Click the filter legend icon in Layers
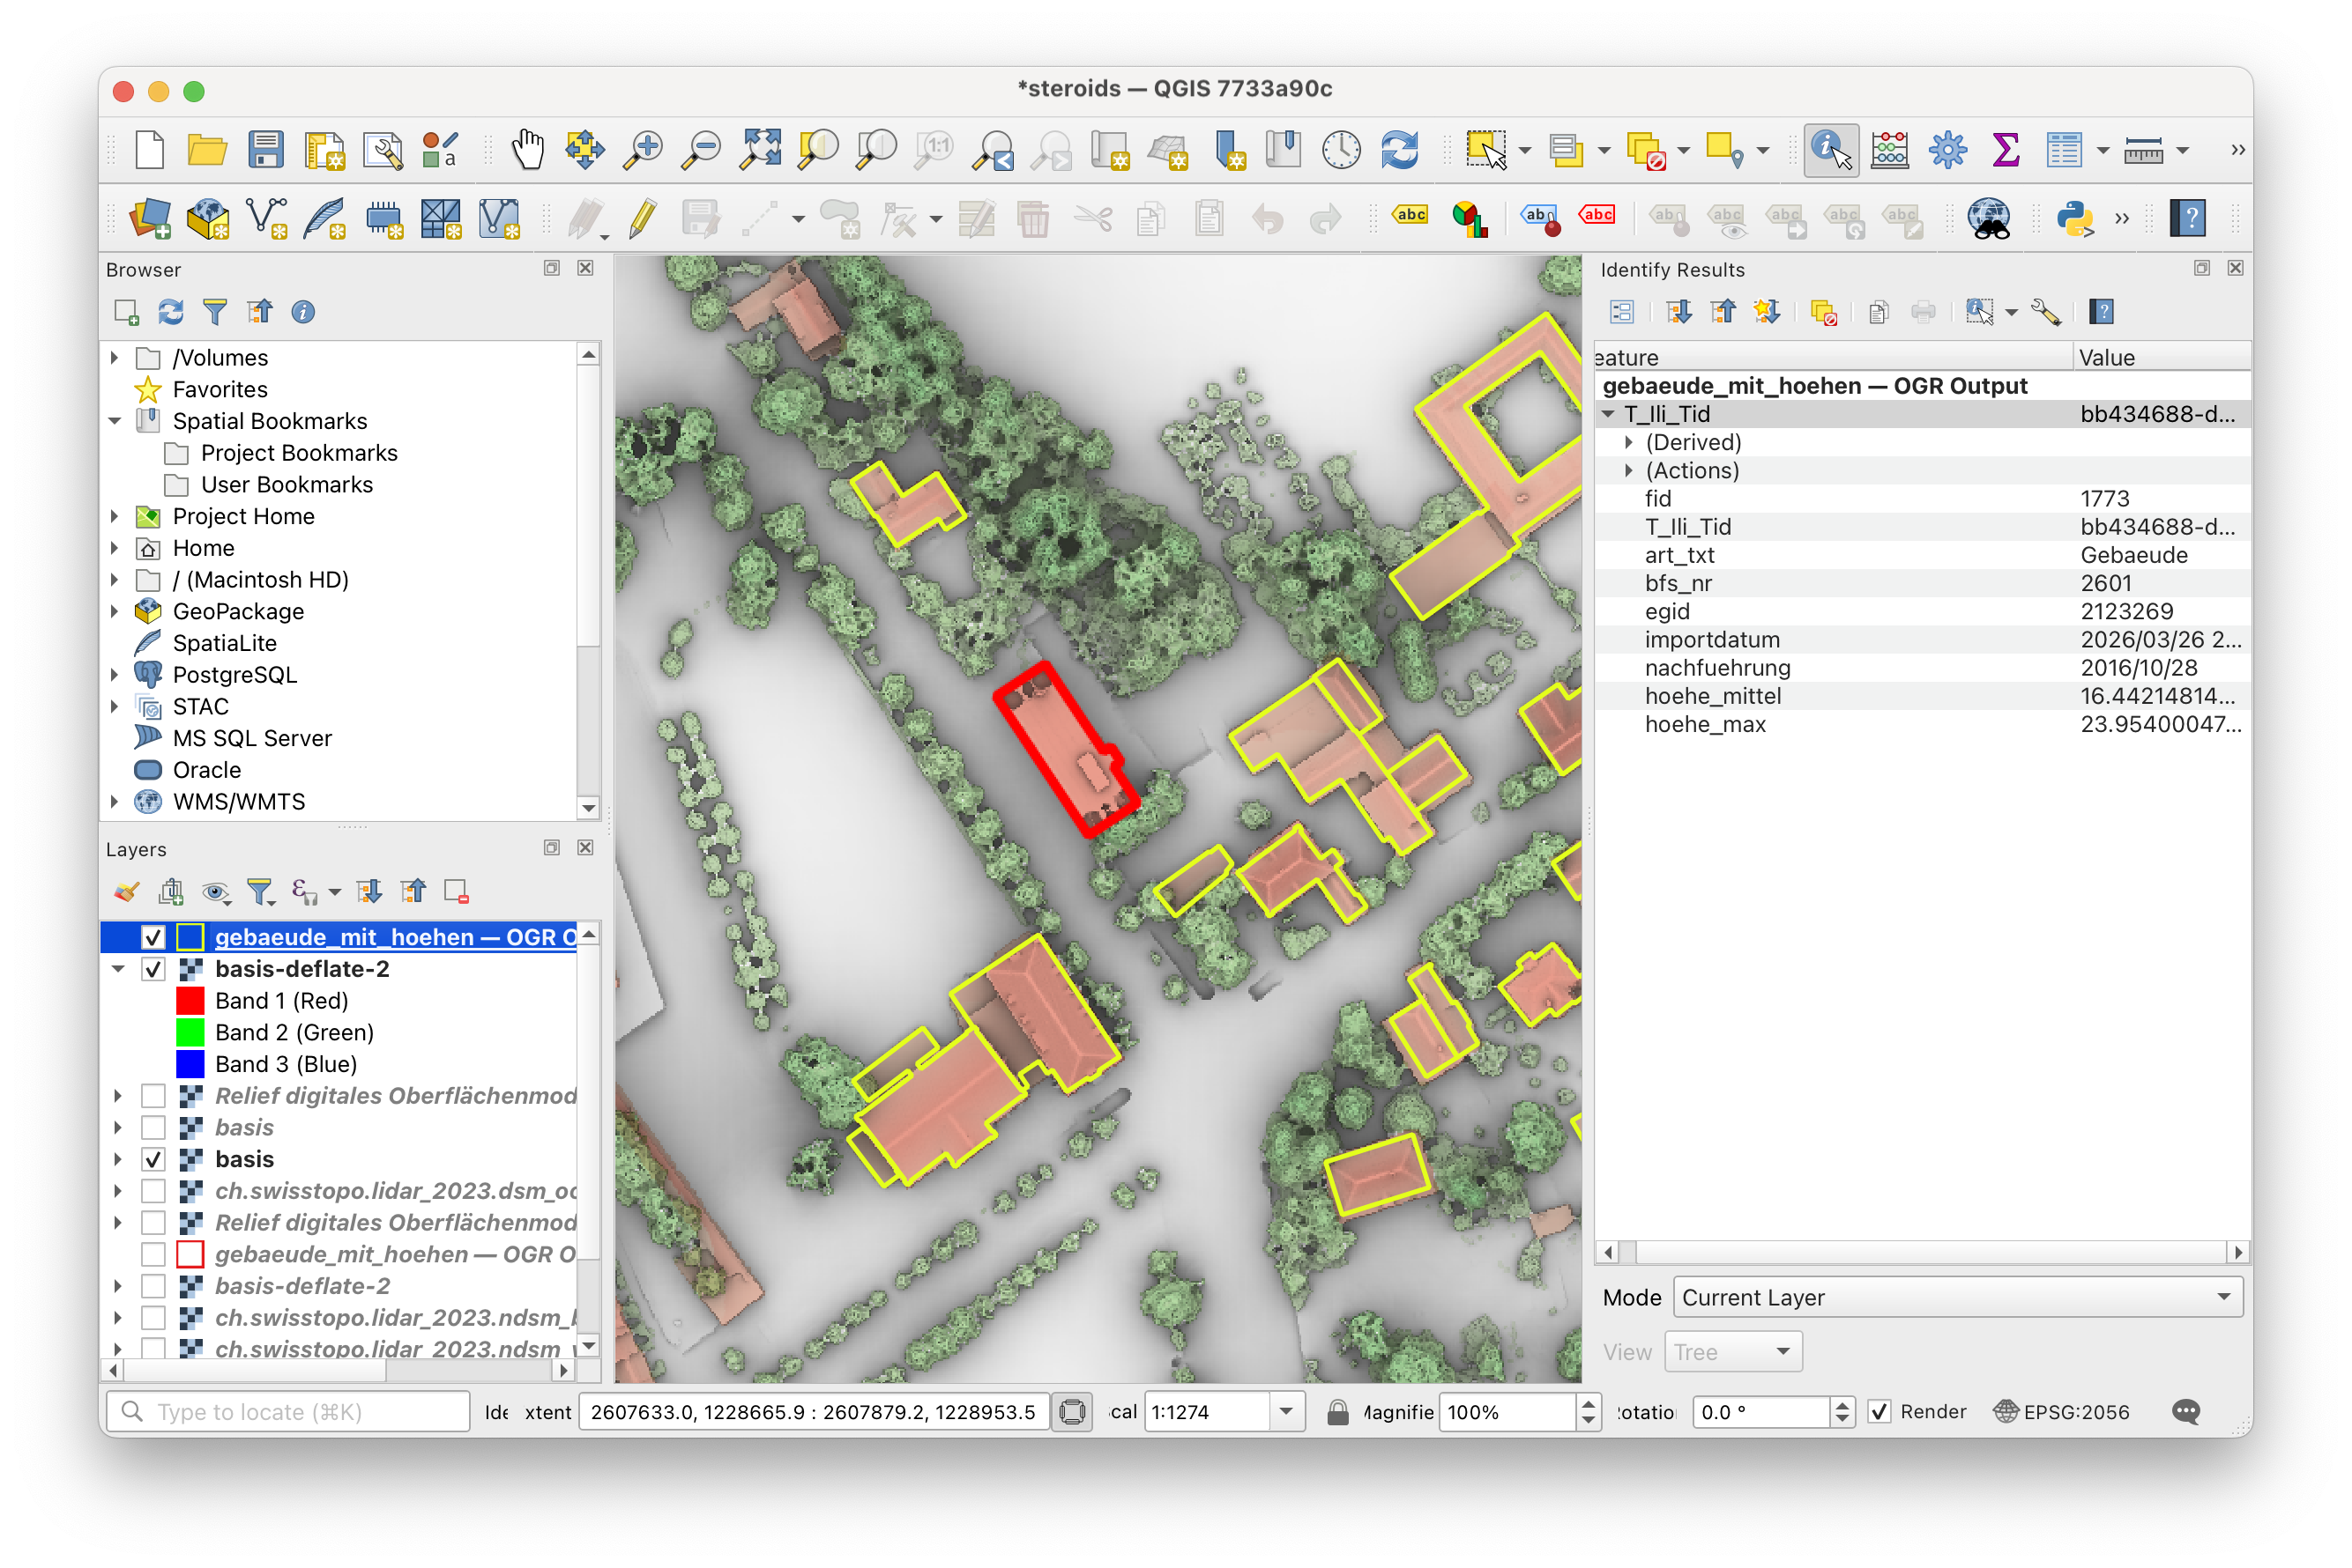 coord(260,891)
